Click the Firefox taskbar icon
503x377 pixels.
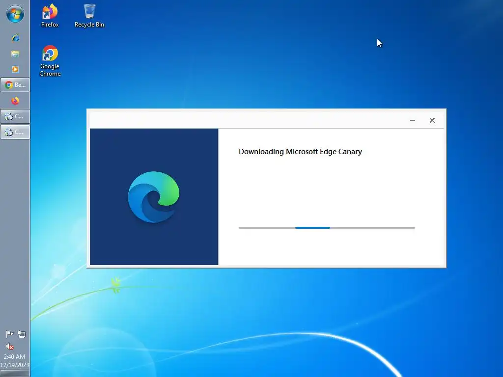[x=15, y=101]
